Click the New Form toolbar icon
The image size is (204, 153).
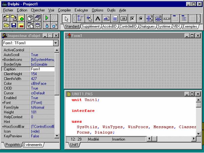(x=38, y=25)
